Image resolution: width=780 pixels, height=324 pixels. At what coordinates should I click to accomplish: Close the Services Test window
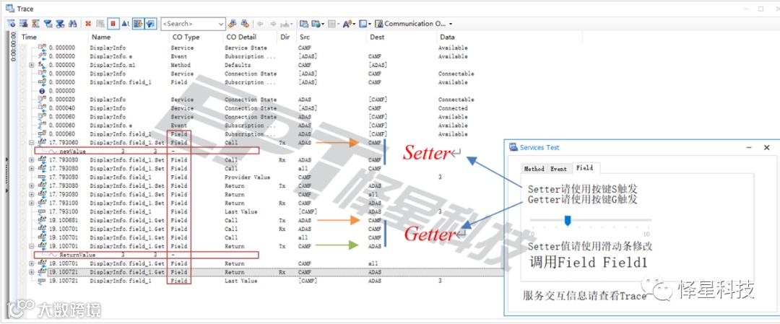tap(766, 148)
